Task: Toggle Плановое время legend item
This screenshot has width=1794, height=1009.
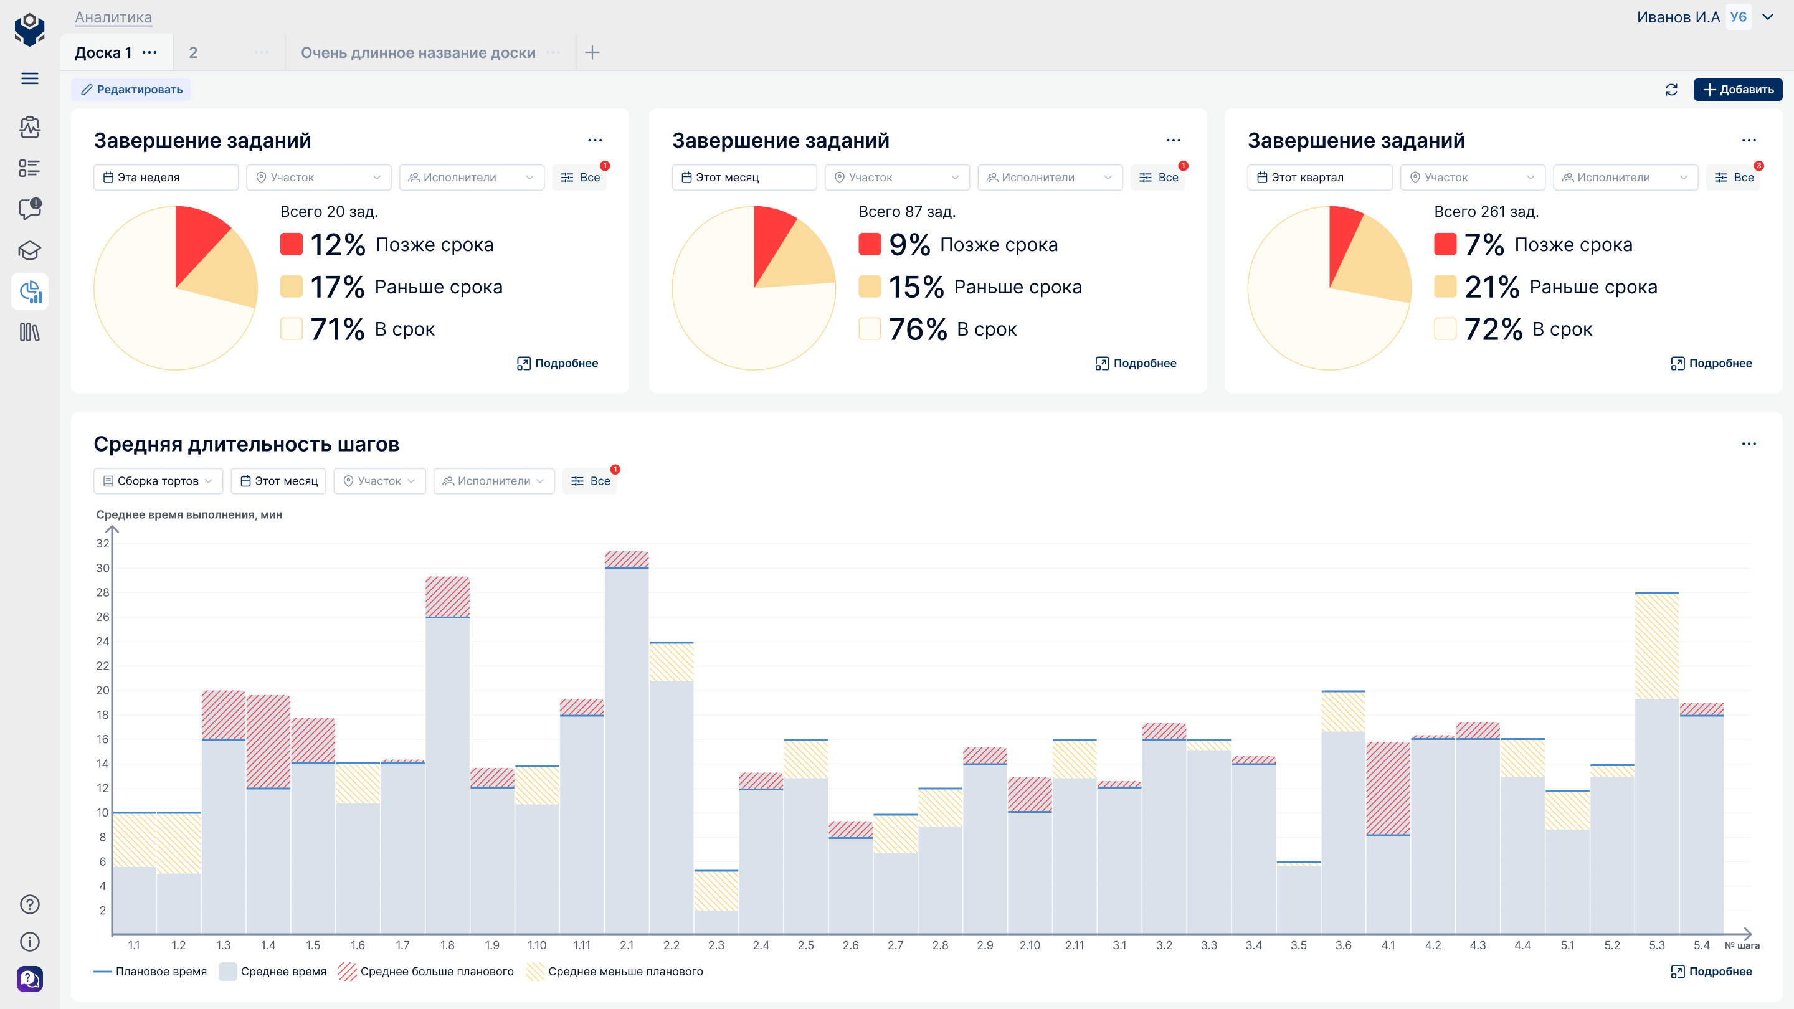Action: click(150, 972)
